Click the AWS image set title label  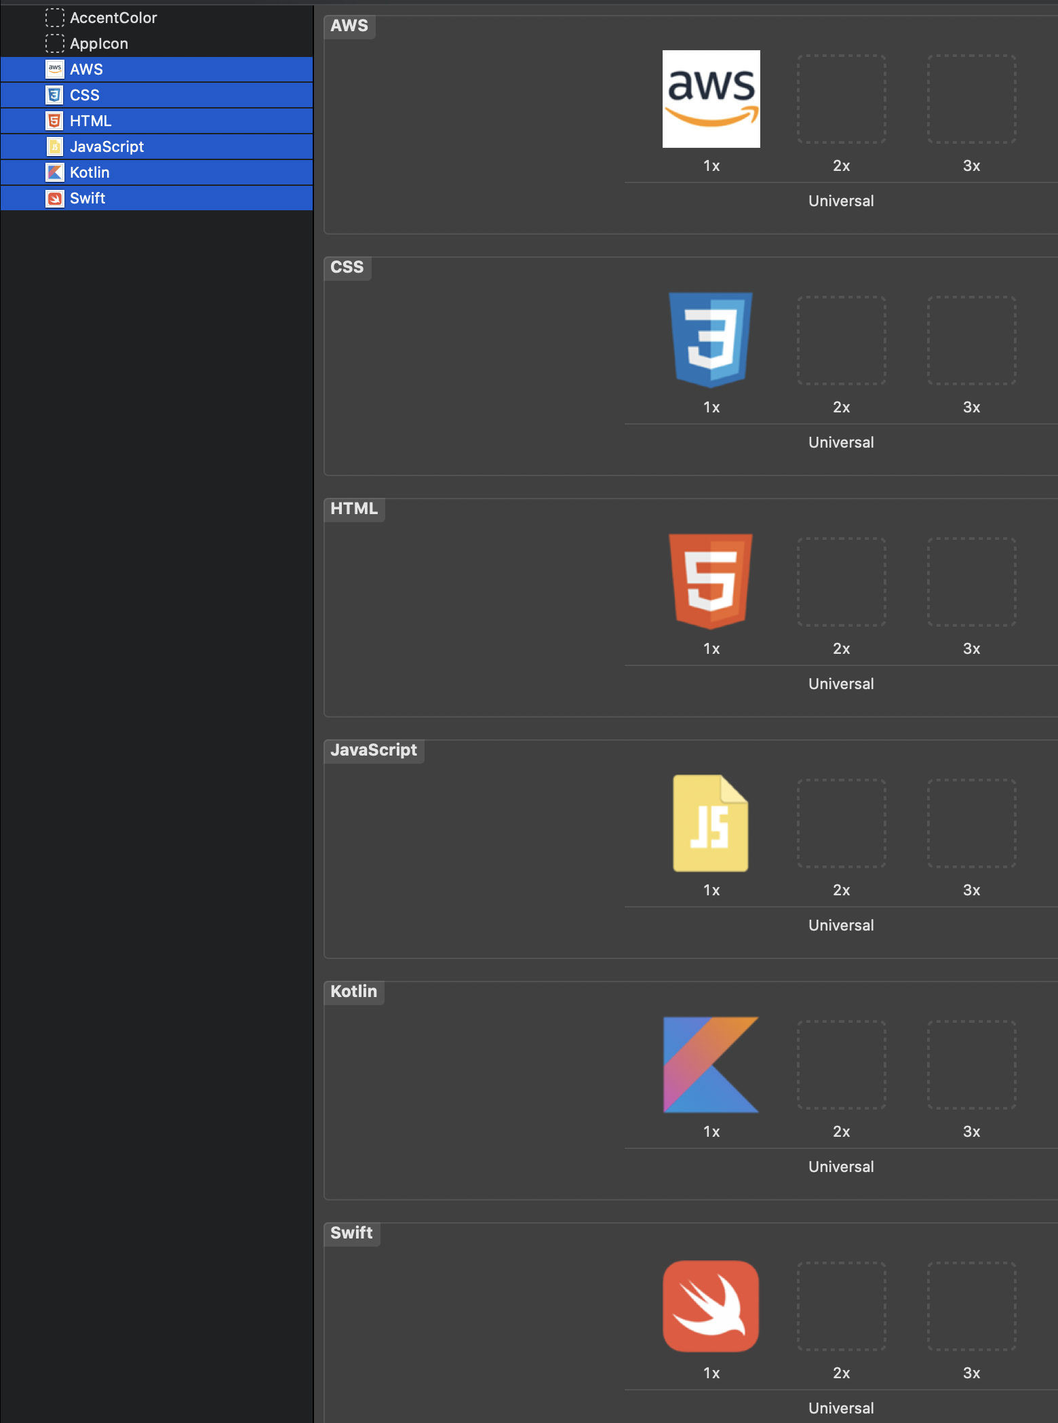coord(349,26)
